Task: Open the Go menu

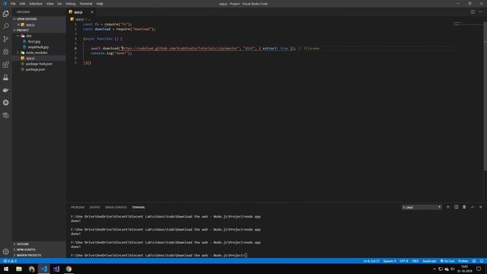Action: [59, 4]
